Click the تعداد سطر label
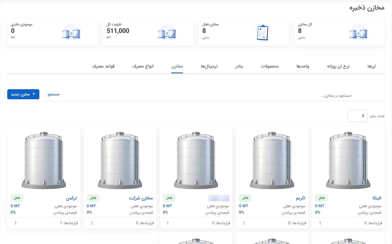The width and height of the screenshot is (392, 244). tap(377, 116)
